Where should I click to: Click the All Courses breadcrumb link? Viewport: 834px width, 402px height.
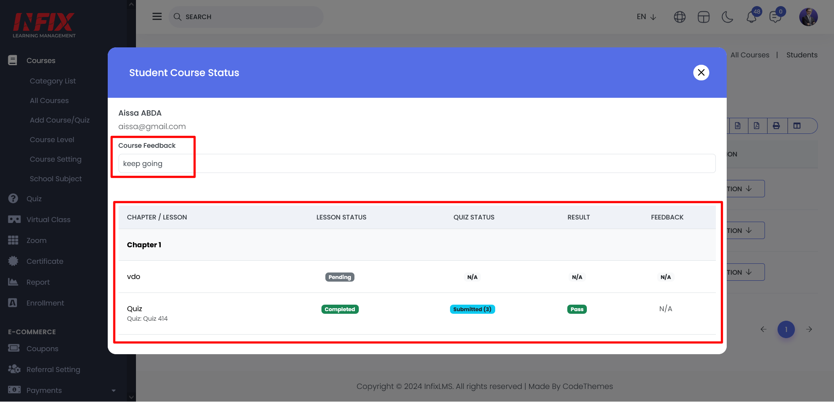click(749, 55)
